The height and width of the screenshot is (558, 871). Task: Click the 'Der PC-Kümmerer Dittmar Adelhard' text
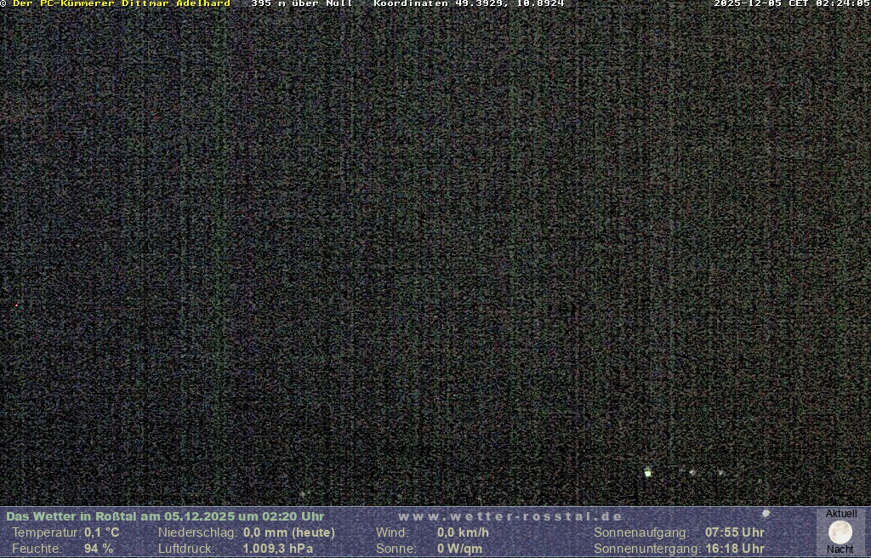[121, 4]
